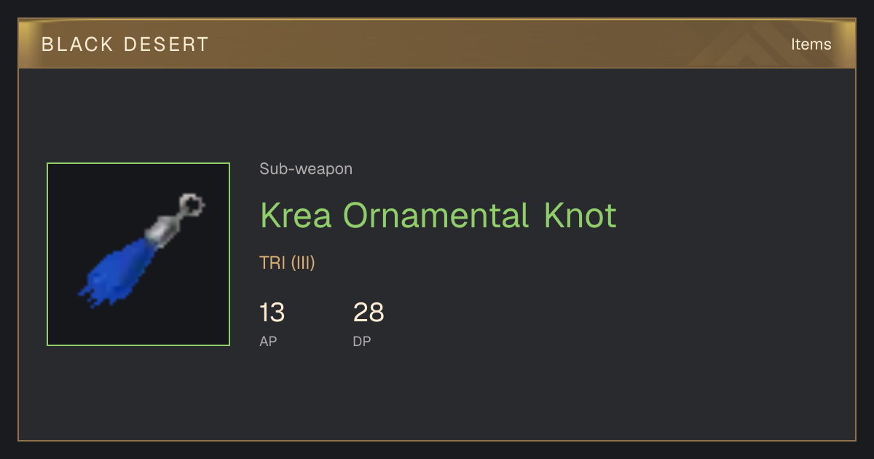Click the word Krea in the item title
The height and width of the screenshot is (459, 874).
click(x=296, y=215)
